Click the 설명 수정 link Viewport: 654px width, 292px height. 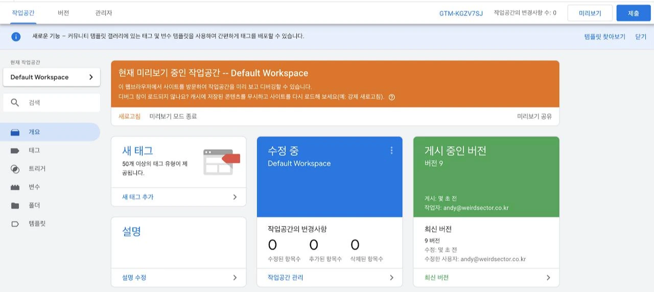pos(134,278)
